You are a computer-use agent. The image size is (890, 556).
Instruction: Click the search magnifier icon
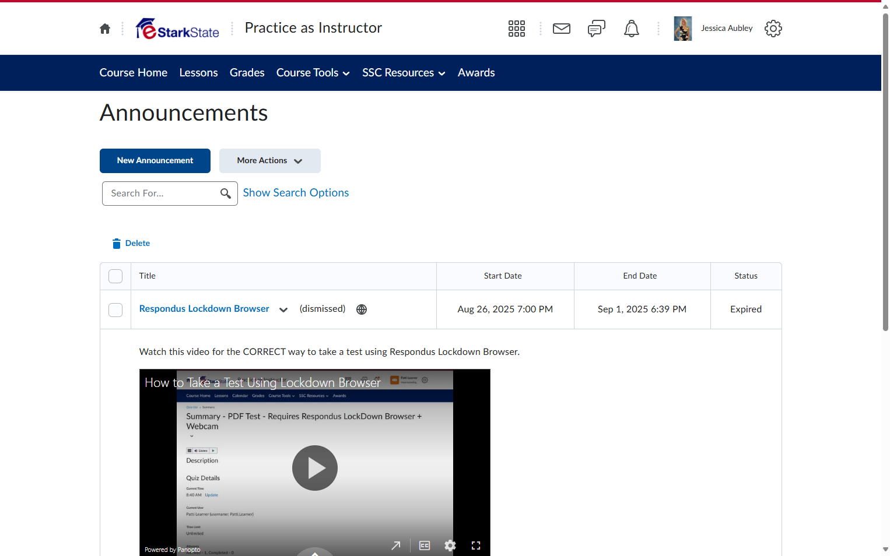[226, 193]
